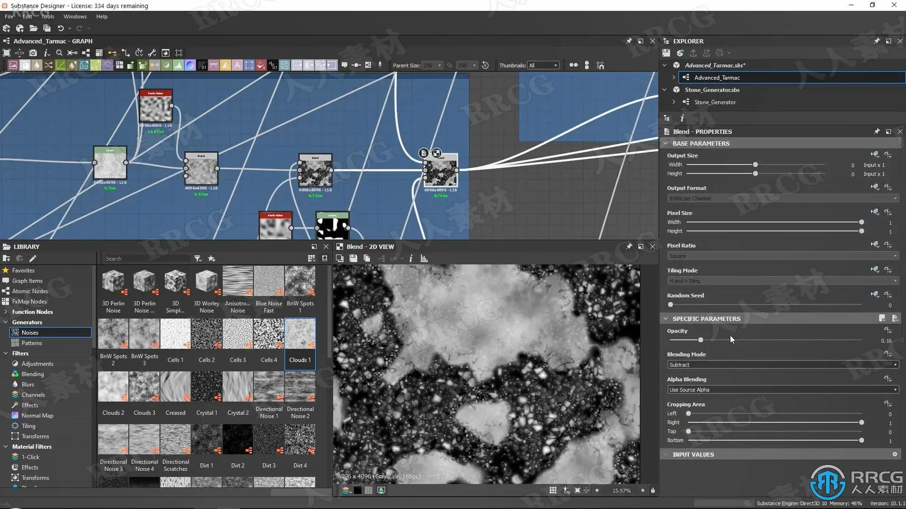This screenshot has height=509, width=906.
Task: Pin the Blend Properties panel
Action: pos(876,131)
